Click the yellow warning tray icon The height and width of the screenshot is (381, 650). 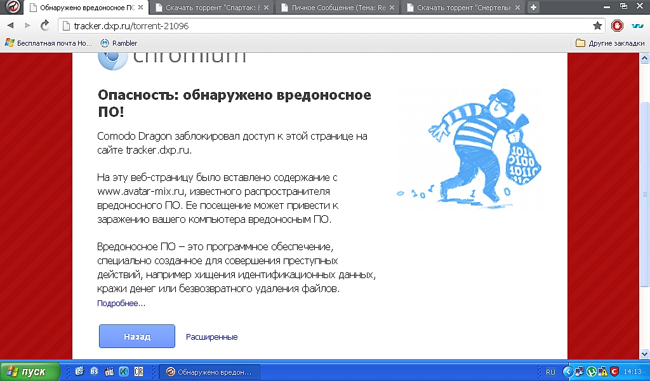click(603, 372)
